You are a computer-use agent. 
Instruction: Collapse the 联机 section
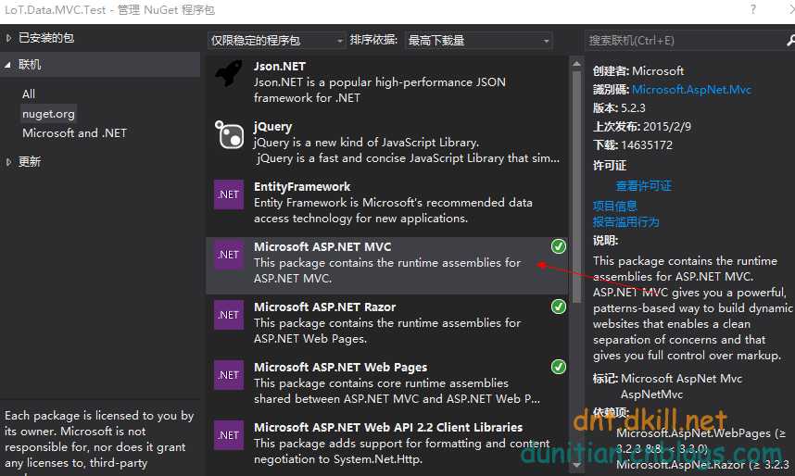[x=7, y=65]
